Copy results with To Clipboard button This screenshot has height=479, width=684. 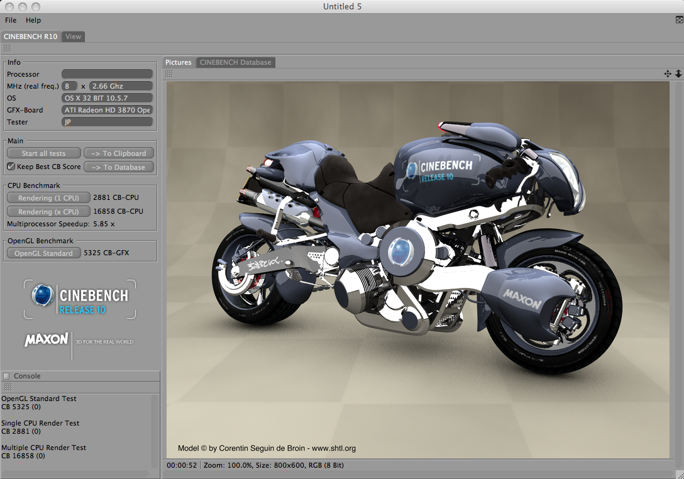119,153
